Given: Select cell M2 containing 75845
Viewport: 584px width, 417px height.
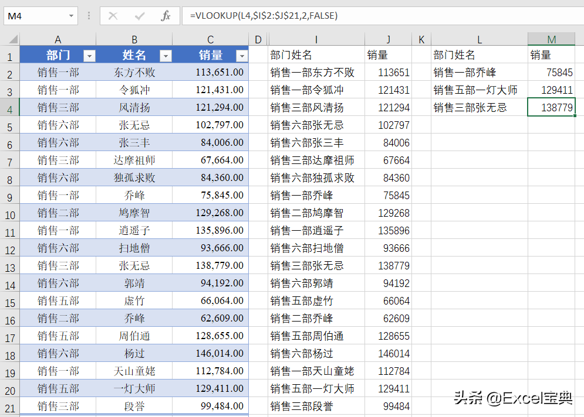Looking at the screenshot, I should [x=551, y=73].
